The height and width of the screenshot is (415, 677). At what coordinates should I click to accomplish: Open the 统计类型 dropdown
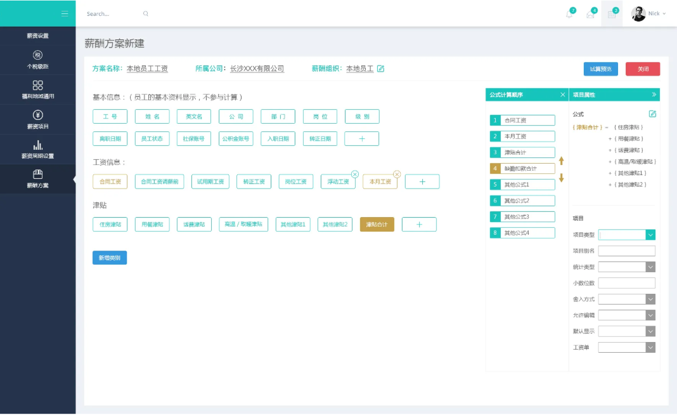[x=627, y=267]
